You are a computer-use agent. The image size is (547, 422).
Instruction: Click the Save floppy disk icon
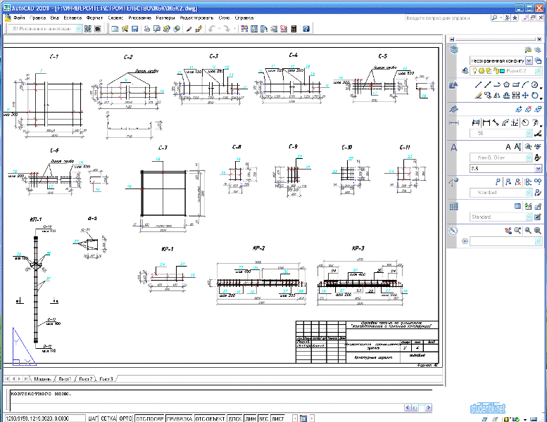(x=134, y=29)
